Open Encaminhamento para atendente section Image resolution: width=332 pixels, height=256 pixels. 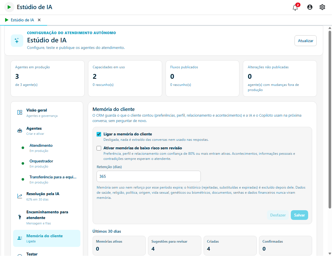(x=47, y=217)
